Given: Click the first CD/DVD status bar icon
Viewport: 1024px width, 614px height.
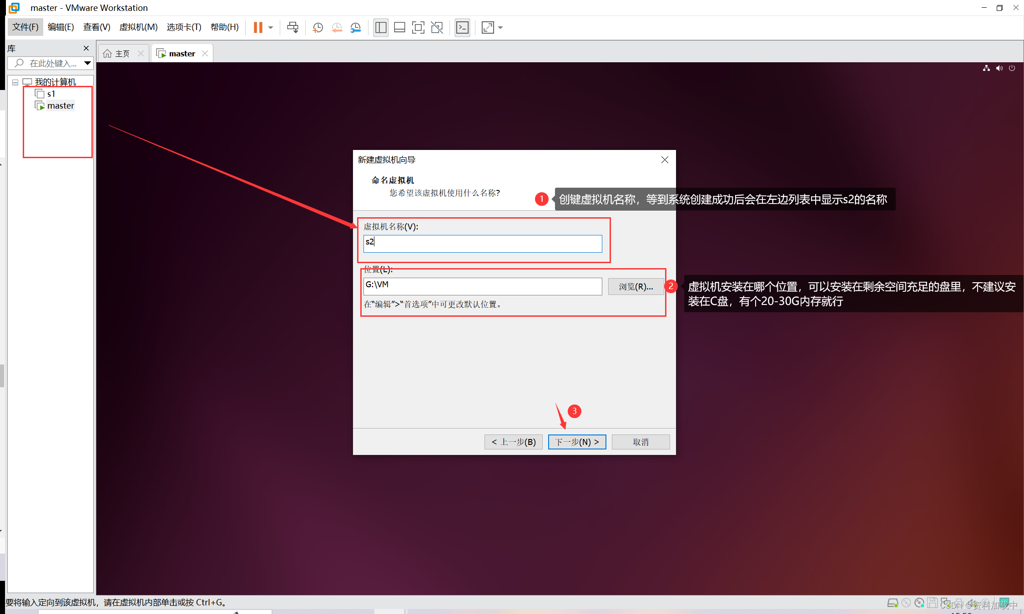Looking at the screenshot, I should click(x=906, y=603).
